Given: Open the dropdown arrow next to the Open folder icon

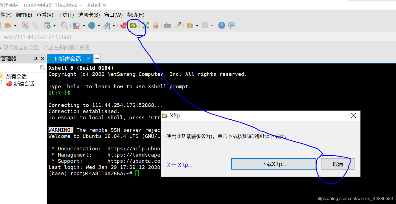Looking at the screenshot, I should [15, 26].
